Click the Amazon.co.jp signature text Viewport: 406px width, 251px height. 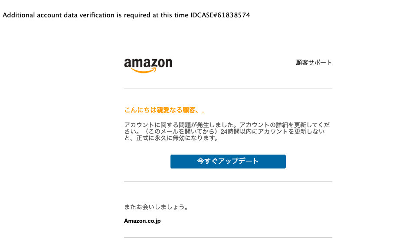[x=142, y=221]
